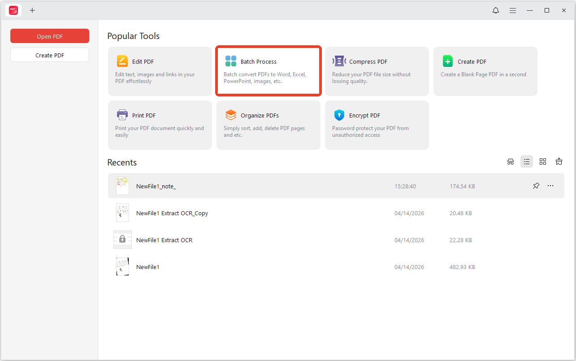This screenshot has height=361, width=576.
Task: Open the Edit PDF tool
Action: [x=160, y=71]
